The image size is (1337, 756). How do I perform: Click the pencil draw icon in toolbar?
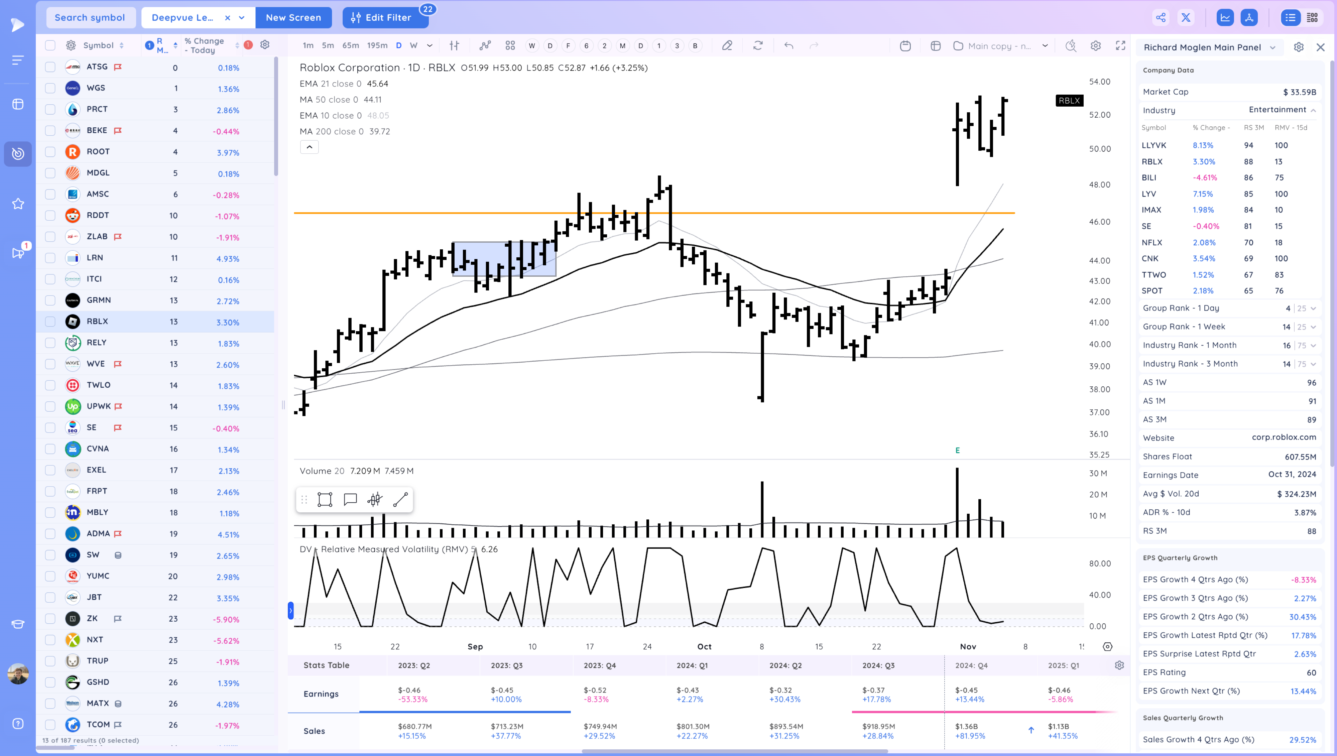click(x=727, y=46)
